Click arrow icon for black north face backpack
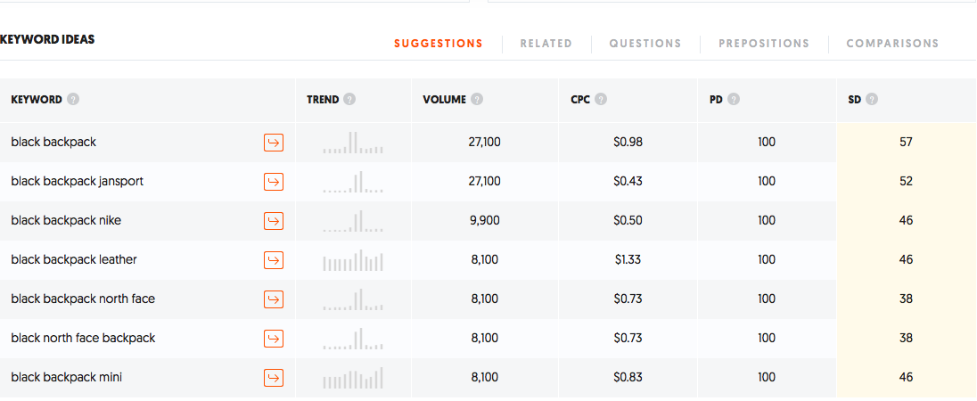 tap(274, 339)
